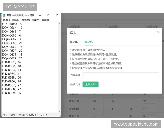Image resolution: width=164 pixels, height=131 pixels.
Task: Close the 导入 dialog with X
Action: pyautogui.click(x=158, y=32)
